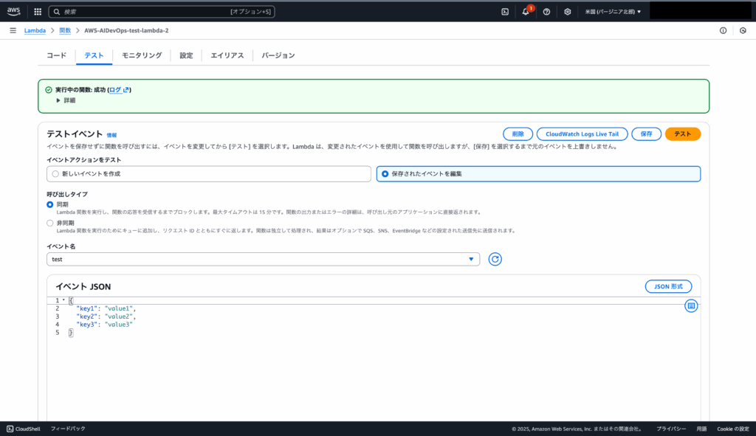Click the refresh icon beside the event name

pos(495,259)
